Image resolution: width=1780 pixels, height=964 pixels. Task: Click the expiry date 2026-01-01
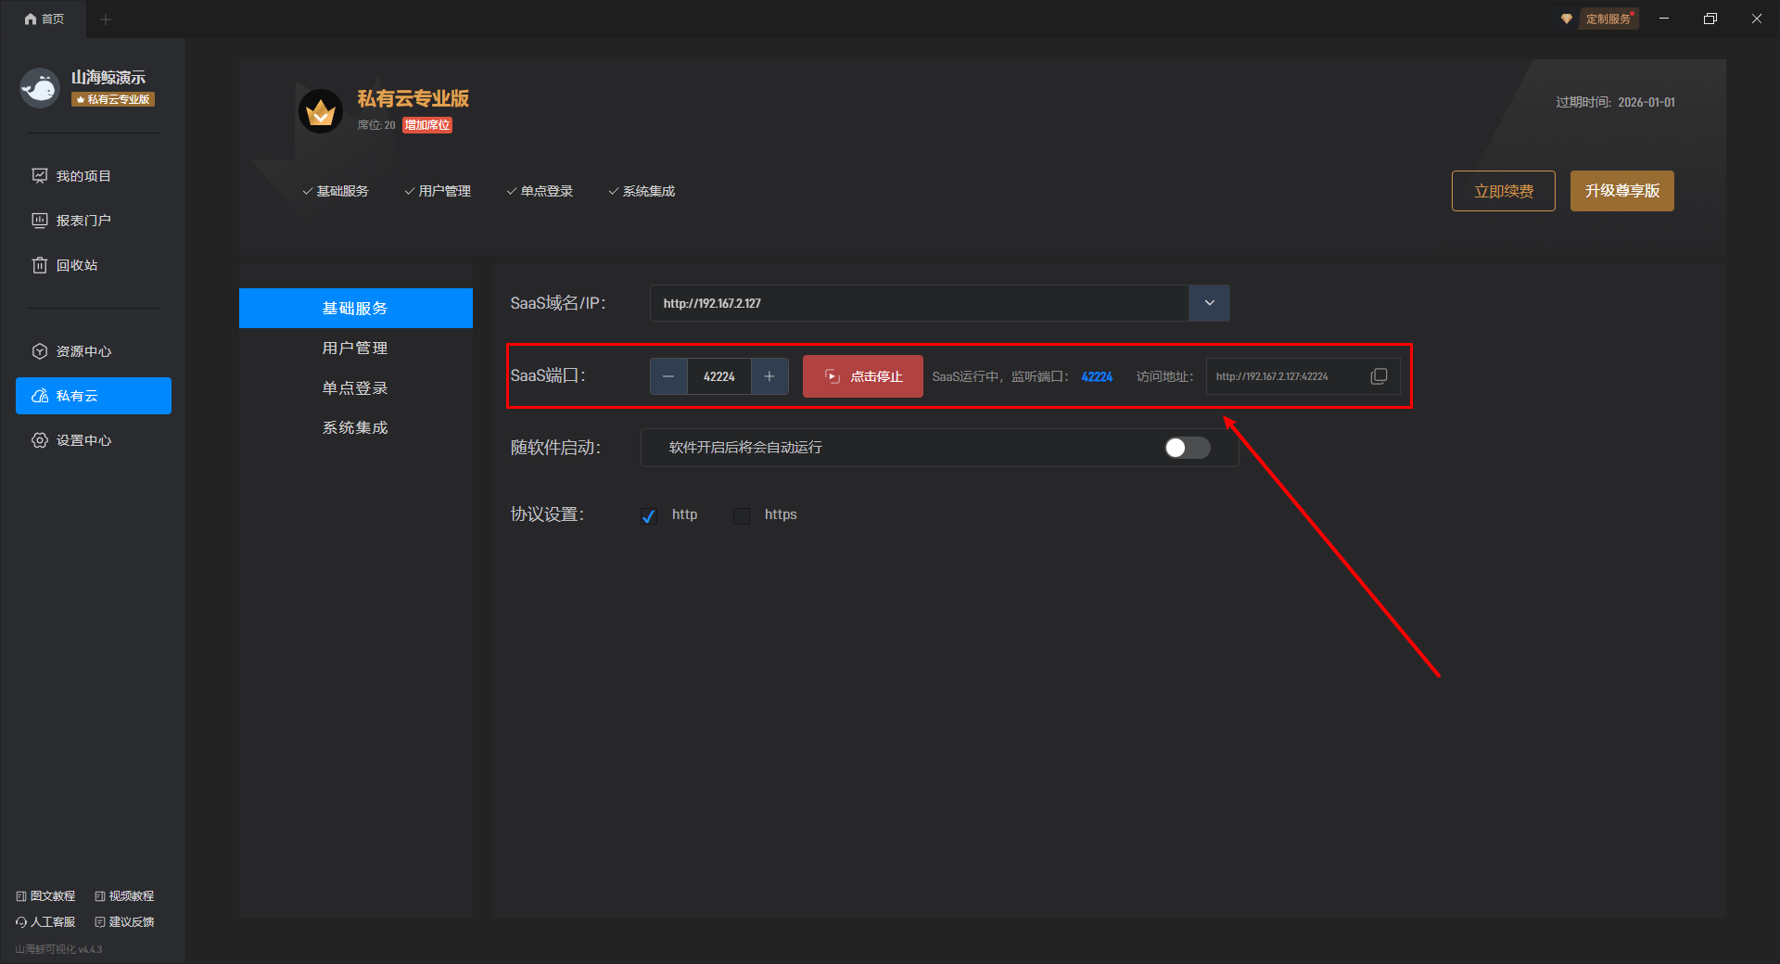[1646, 102]
